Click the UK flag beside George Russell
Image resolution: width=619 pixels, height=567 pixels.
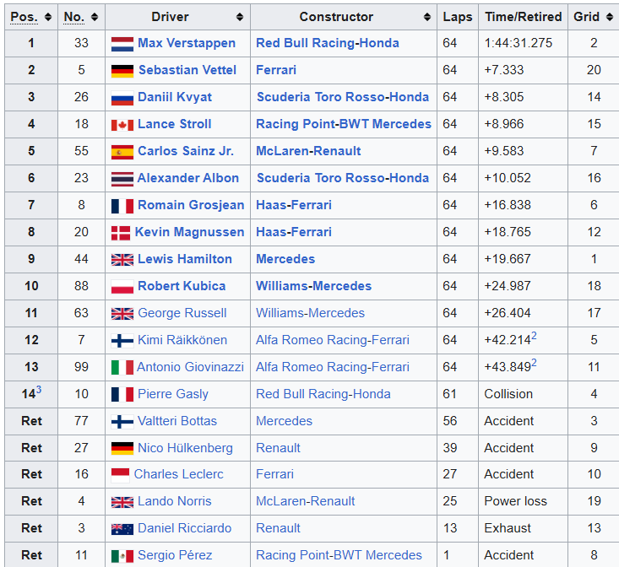coord(122,314)
